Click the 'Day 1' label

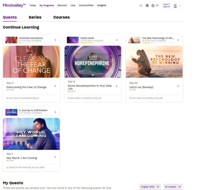(10, 154)
